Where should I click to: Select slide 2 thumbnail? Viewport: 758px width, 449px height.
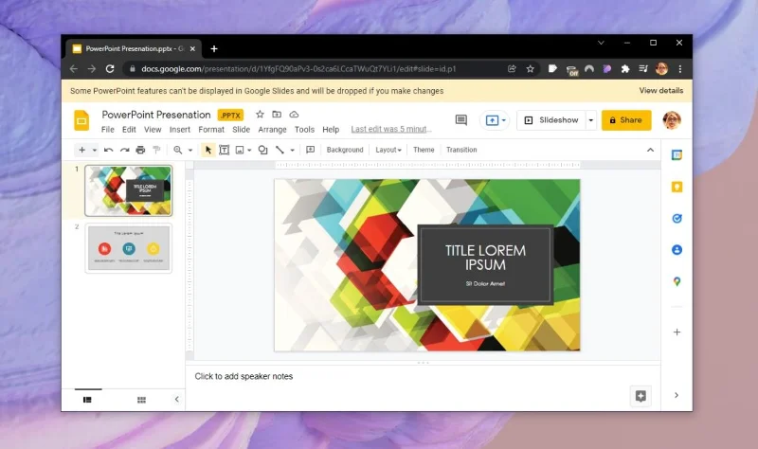(129, 248)
